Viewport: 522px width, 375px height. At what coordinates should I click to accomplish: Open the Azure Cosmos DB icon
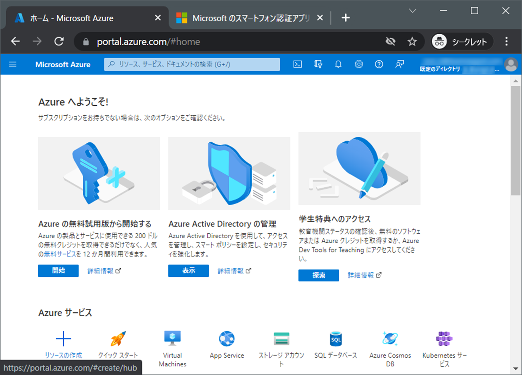(390, 339)
